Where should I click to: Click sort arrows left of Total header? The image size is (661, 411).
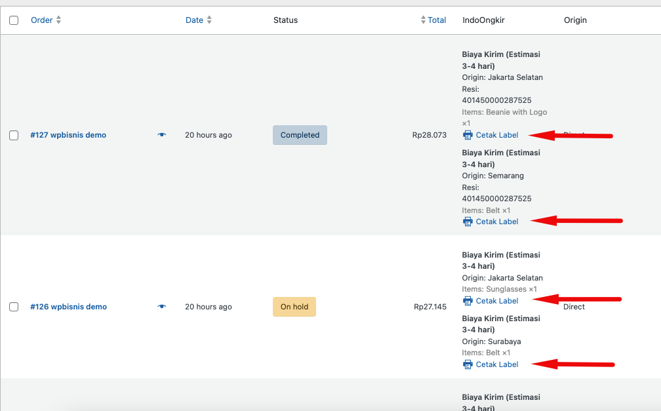click(x=423, y=20)
